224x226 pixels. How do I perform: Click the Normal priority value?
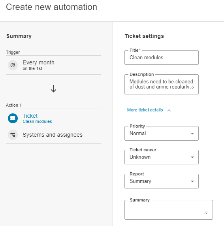[x=138, y=133]
